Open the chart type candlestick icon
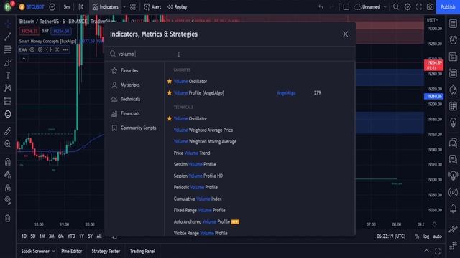460x258 pixels. tap(81, 7)
